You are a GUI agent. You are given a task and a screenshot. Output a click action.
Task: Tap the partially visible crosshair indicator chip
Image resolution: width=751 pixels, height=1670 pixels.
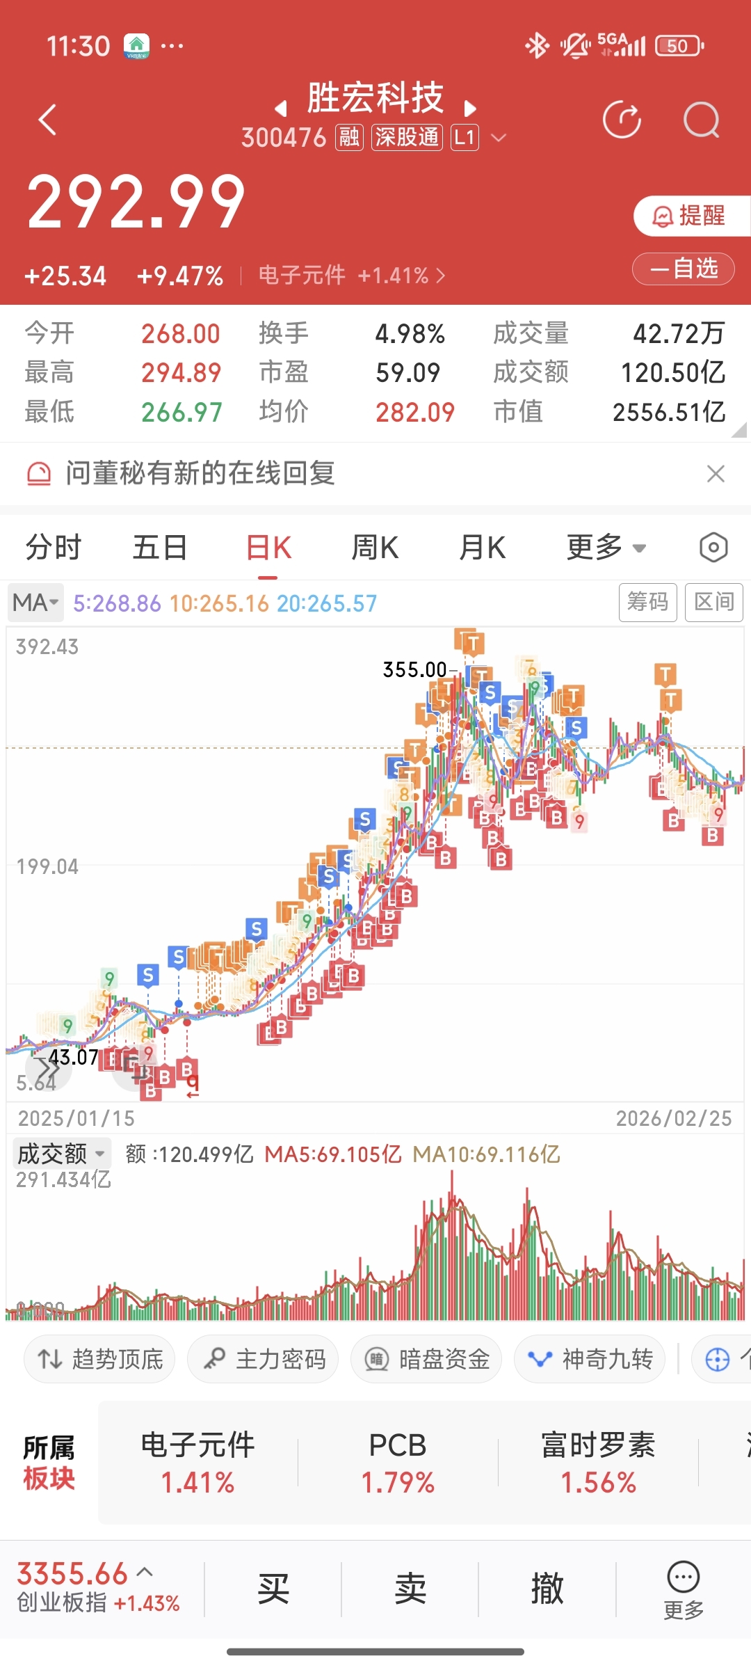coord(722,1359)
